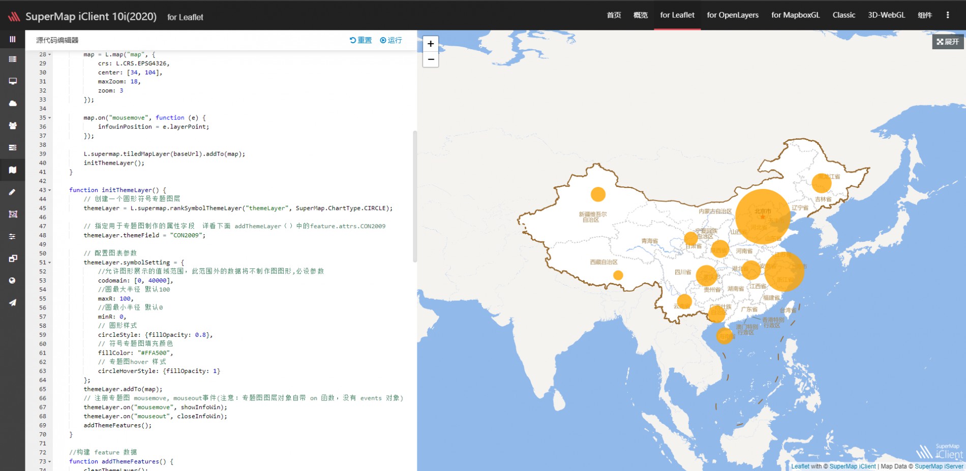Open the three-dot more menu

coord(948,15)
